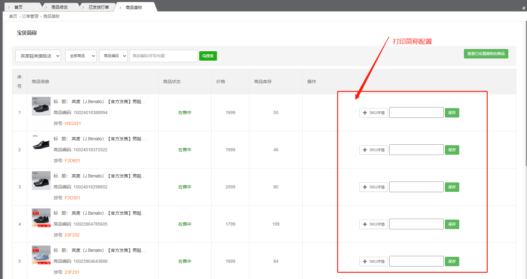Open the 已发货打单 tab
This screenshot has width=527, height=279.
(99, 7)
